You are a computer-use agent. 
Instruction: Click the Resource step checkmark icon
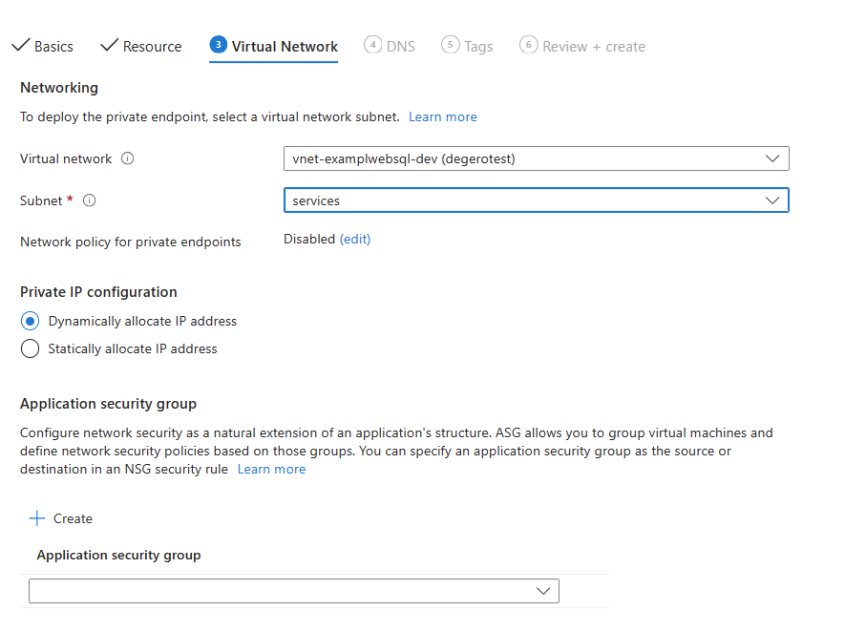tap(109, 46)
